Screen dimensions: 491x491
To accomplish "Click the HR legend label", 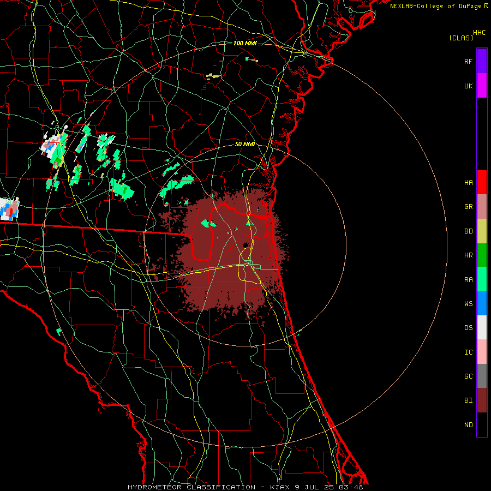I will [468, 255].
